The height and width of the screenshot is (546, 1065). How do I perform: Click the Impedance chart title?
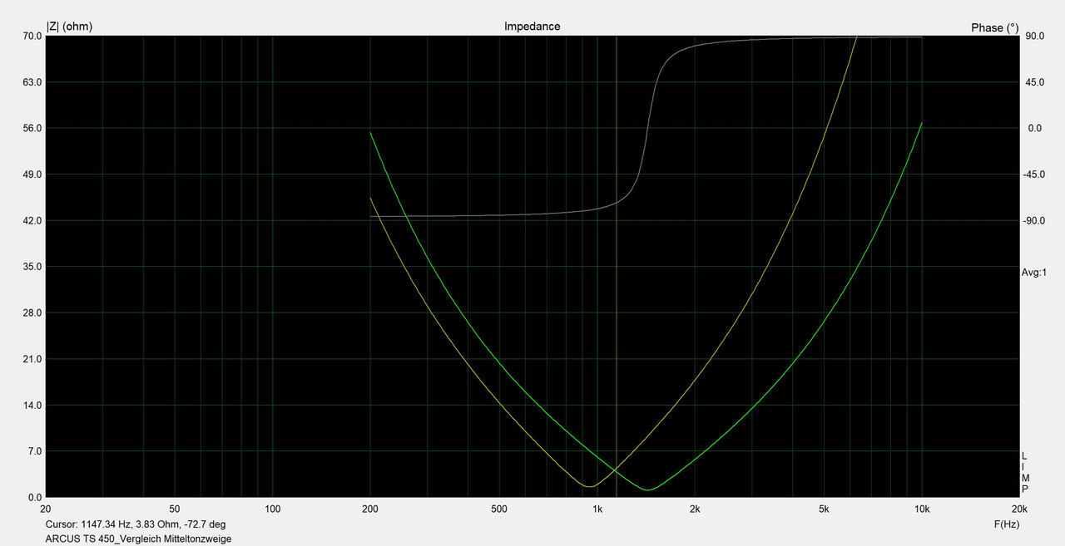532,27
